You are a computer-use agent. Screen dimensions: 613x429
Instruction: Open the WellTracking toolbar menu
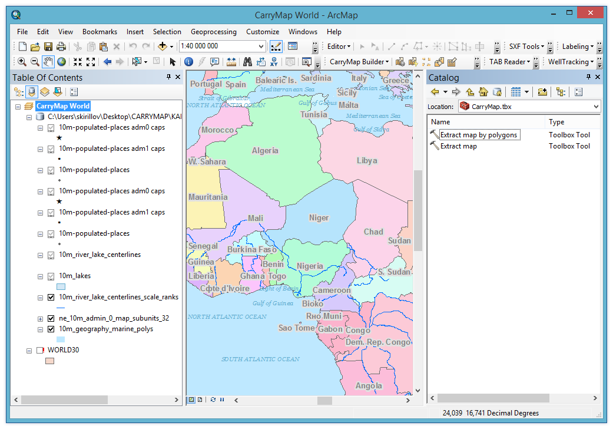click(571, 62)
